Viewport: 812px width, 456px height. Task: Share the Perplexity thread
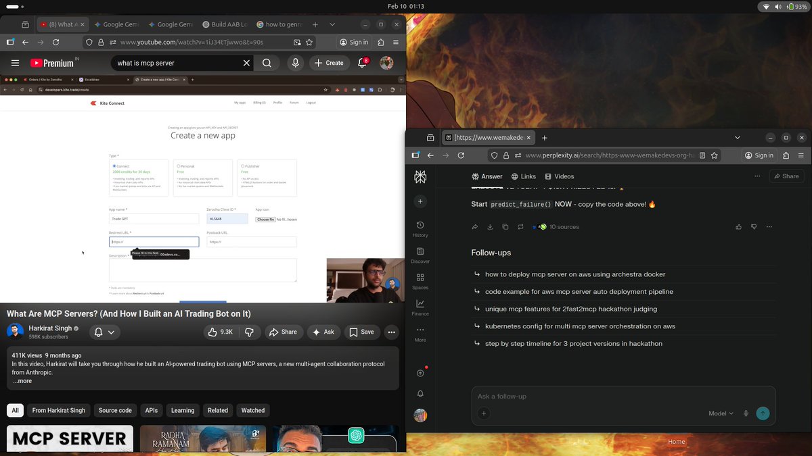coord(786,176)
